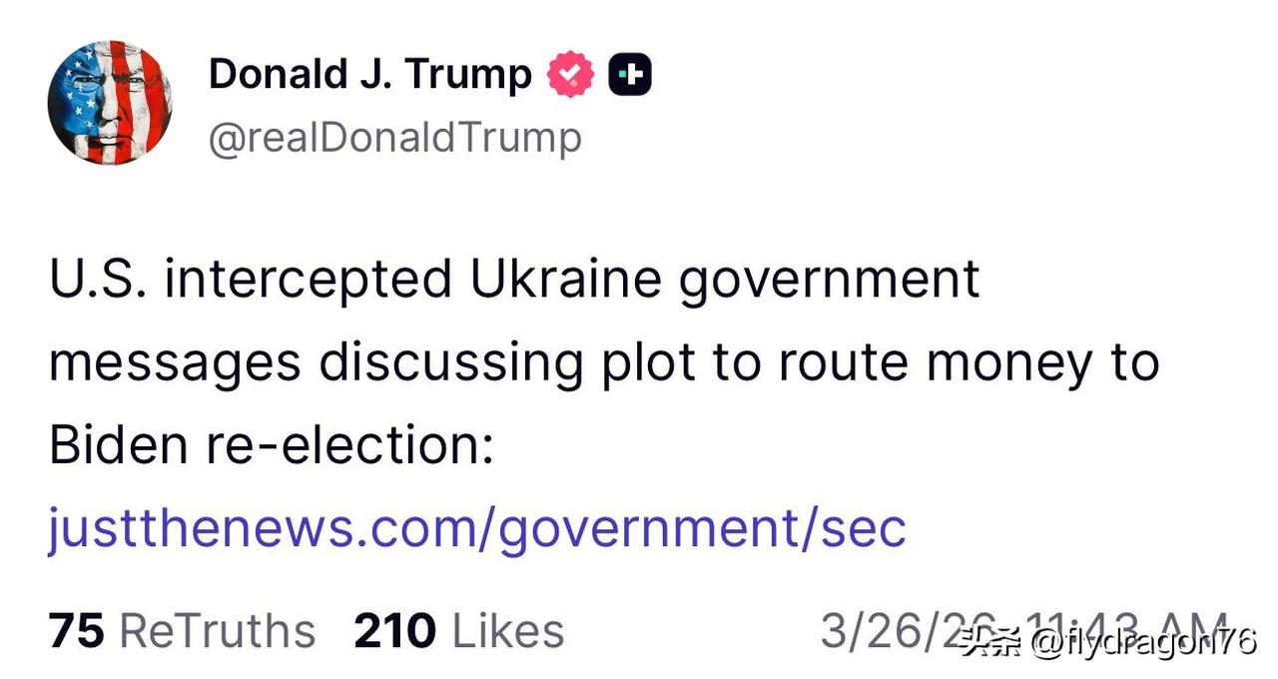1278x679 pixels.
Task: Click the 3/26/26 11:43 AM timestamp
Action: click(1026, 627)
